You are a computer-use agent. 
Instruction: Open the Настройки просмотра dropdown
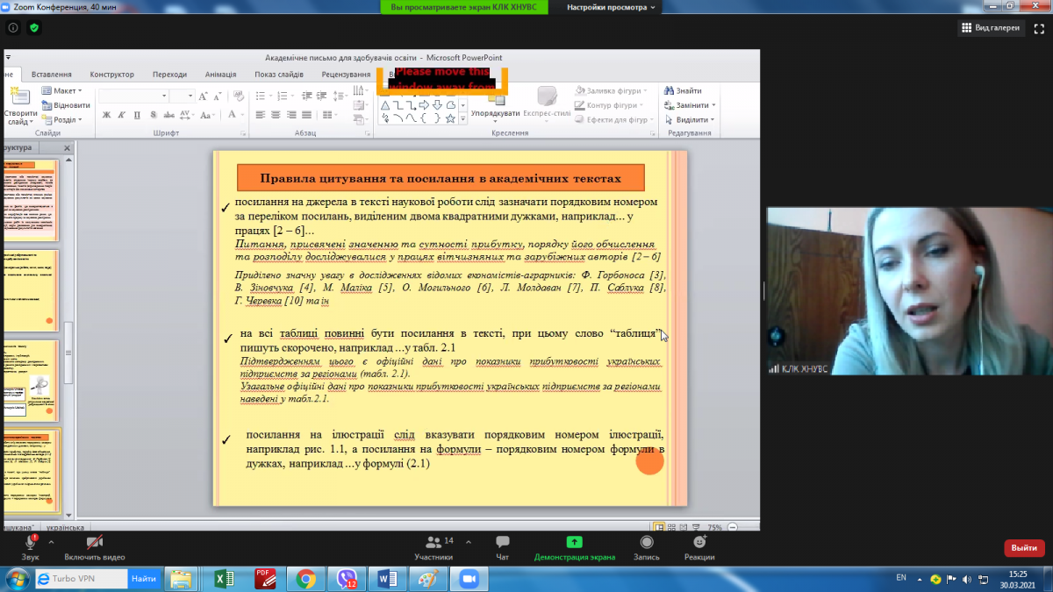click(612, 7)
